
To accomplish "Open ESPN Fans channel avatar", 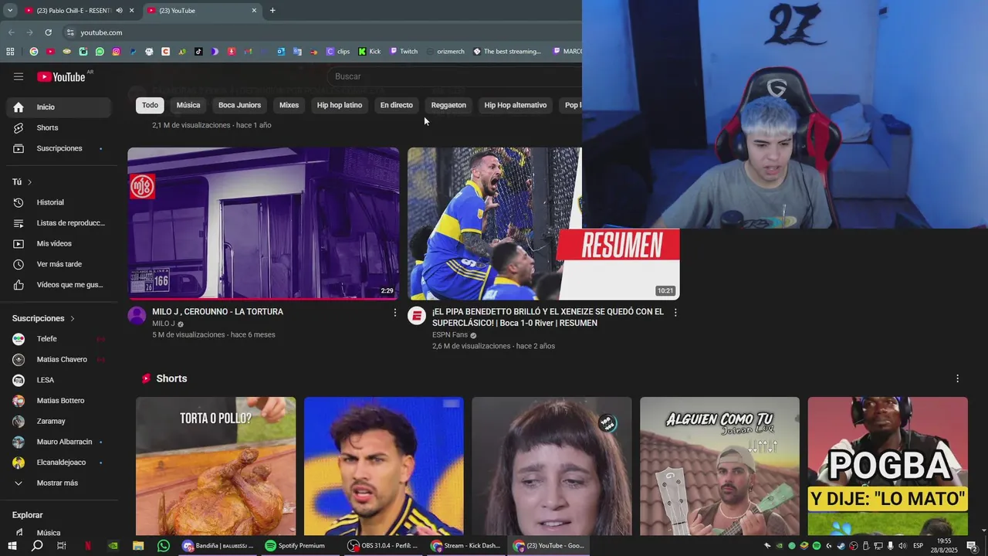I will pyautogui.click(x=417, y=315).
